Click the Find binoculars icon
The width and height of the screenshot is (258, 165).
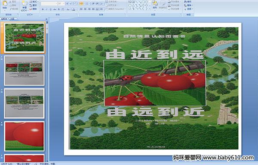(x=187, y=2)
